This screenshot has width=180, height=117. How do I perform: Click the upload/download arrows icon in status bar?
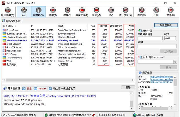94,115
